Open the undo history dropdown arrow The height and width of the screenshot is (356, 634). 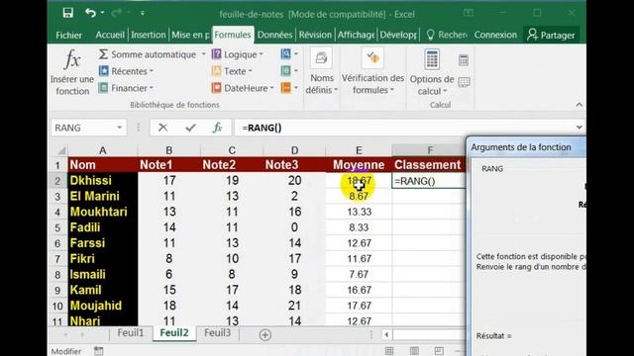(102, 13)
